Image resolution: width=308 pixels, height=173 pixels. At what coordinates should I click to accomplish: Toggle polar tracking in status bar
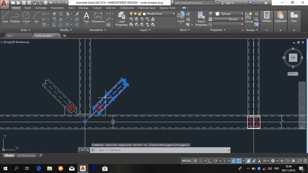(x=216, y=161)
